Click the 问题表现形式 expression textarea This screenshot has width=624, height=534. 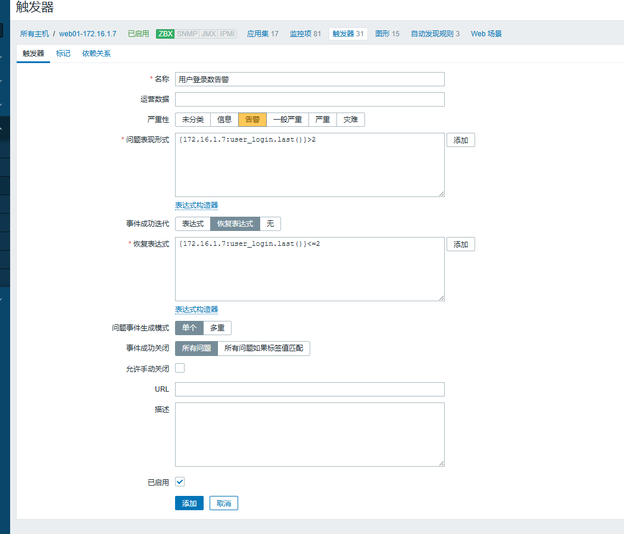[310, 165]
